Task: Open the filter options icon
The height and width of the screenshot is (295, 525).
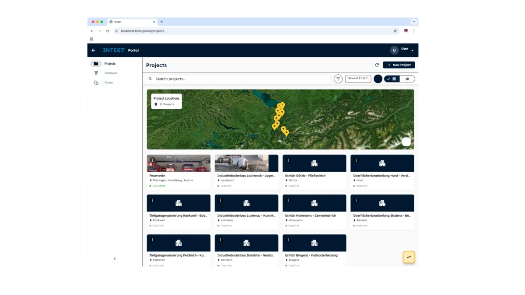Action: (338, 79)
